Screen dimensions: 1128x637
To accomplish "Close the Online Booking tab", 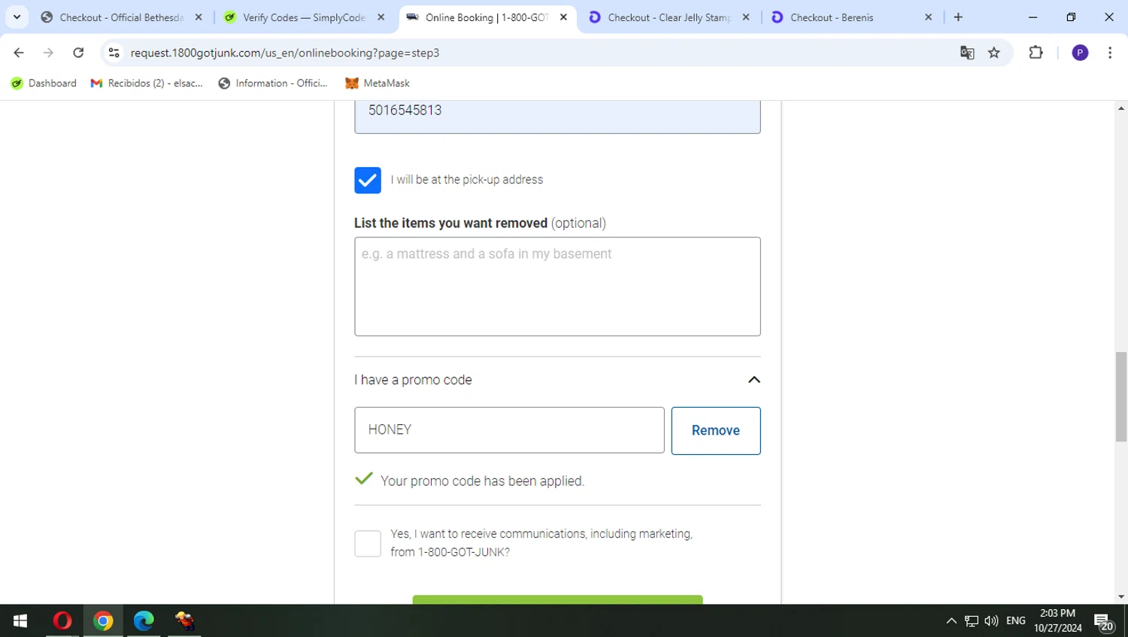I will 564,17.
